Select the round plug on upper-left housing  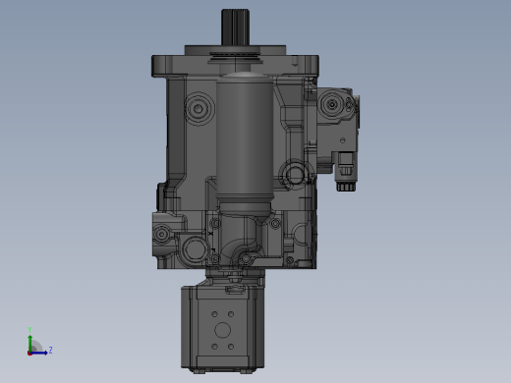(x=199, y=108)
